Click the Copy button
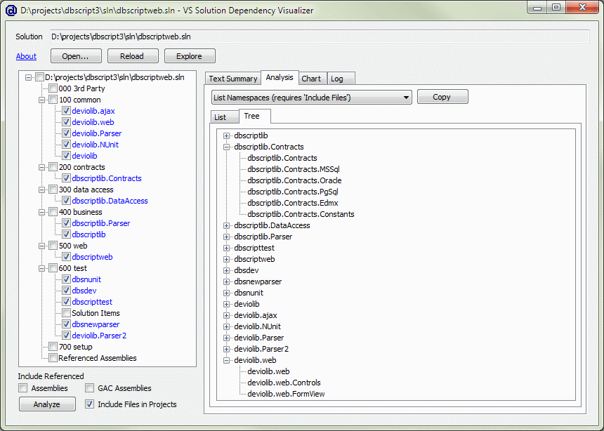 click(x=442, y=97)
